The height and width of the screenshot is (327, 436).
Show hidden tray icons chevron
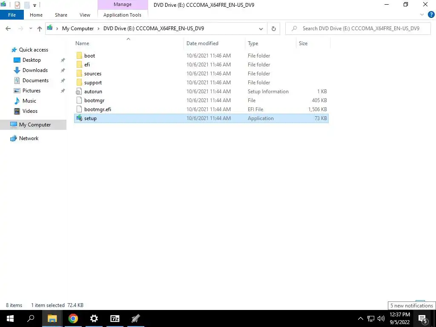(x=360, y=318)
